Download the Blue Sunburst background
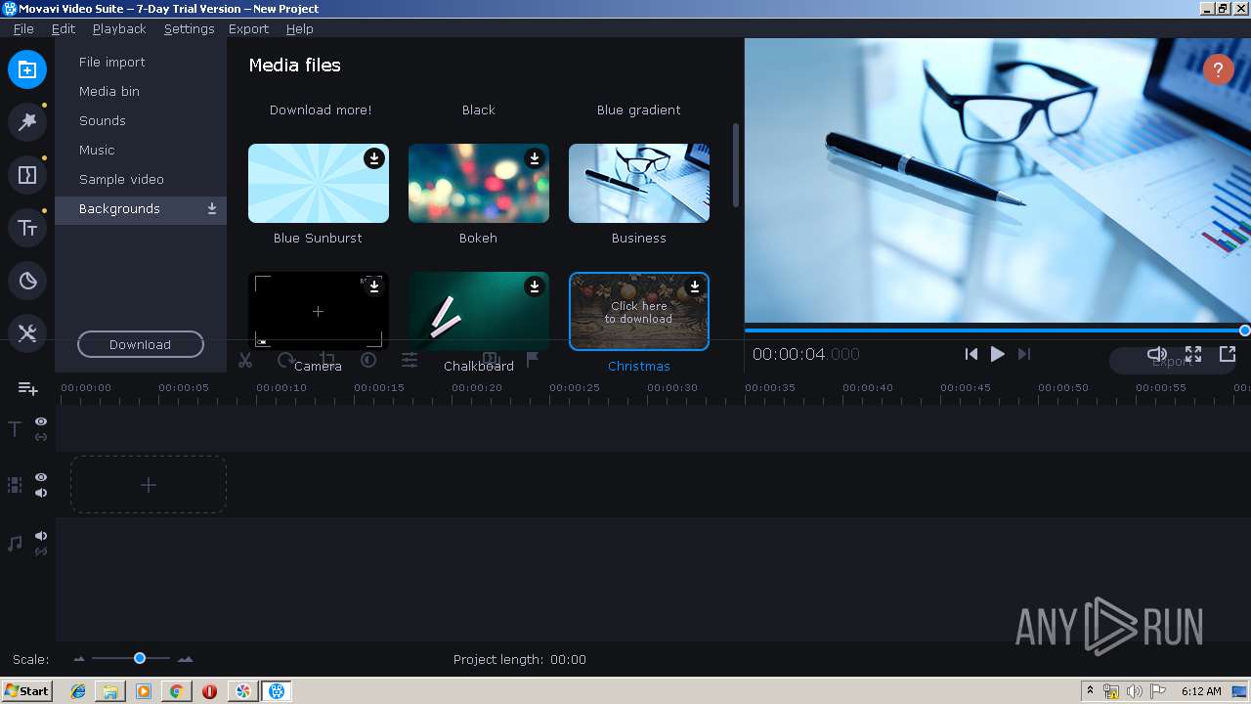Viewport: 1251px width, 704px height. click(x=374, y=158)
